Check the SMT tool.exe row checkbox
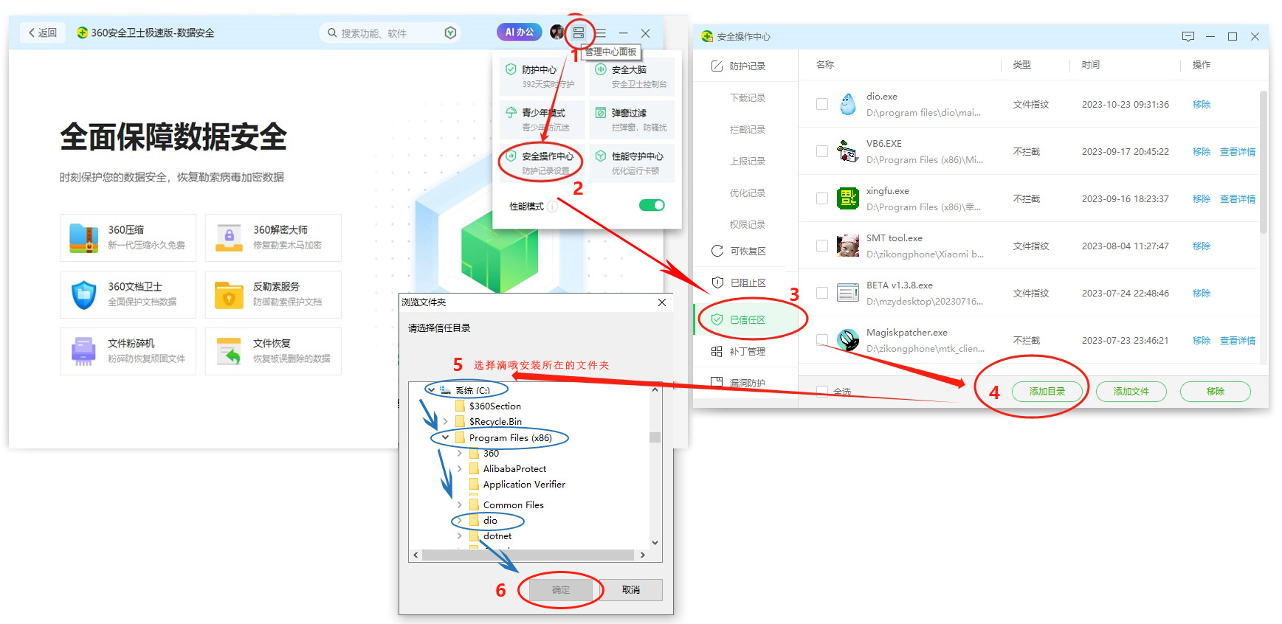 pos(821,246)
